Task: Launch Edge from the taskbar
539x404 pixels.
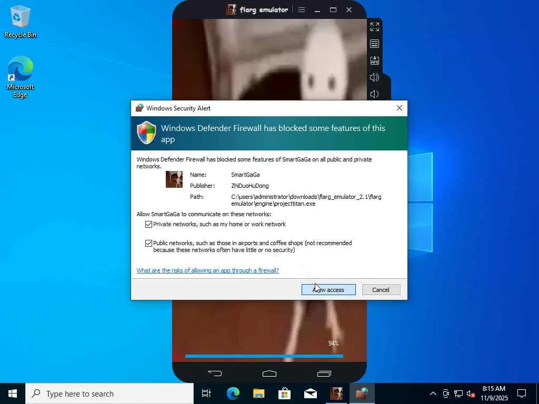Action: (233, 393)
